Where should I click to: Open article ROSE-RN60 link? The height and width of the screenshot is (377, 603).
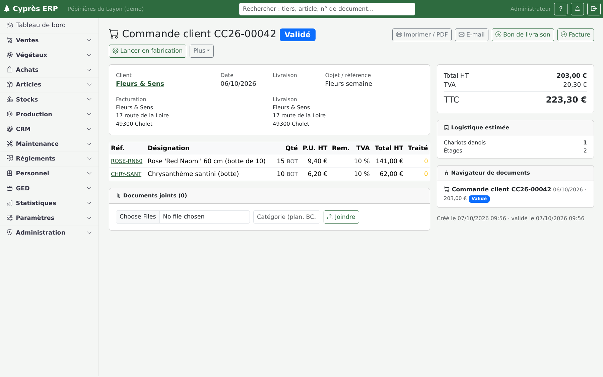click(x=127, y=161)
